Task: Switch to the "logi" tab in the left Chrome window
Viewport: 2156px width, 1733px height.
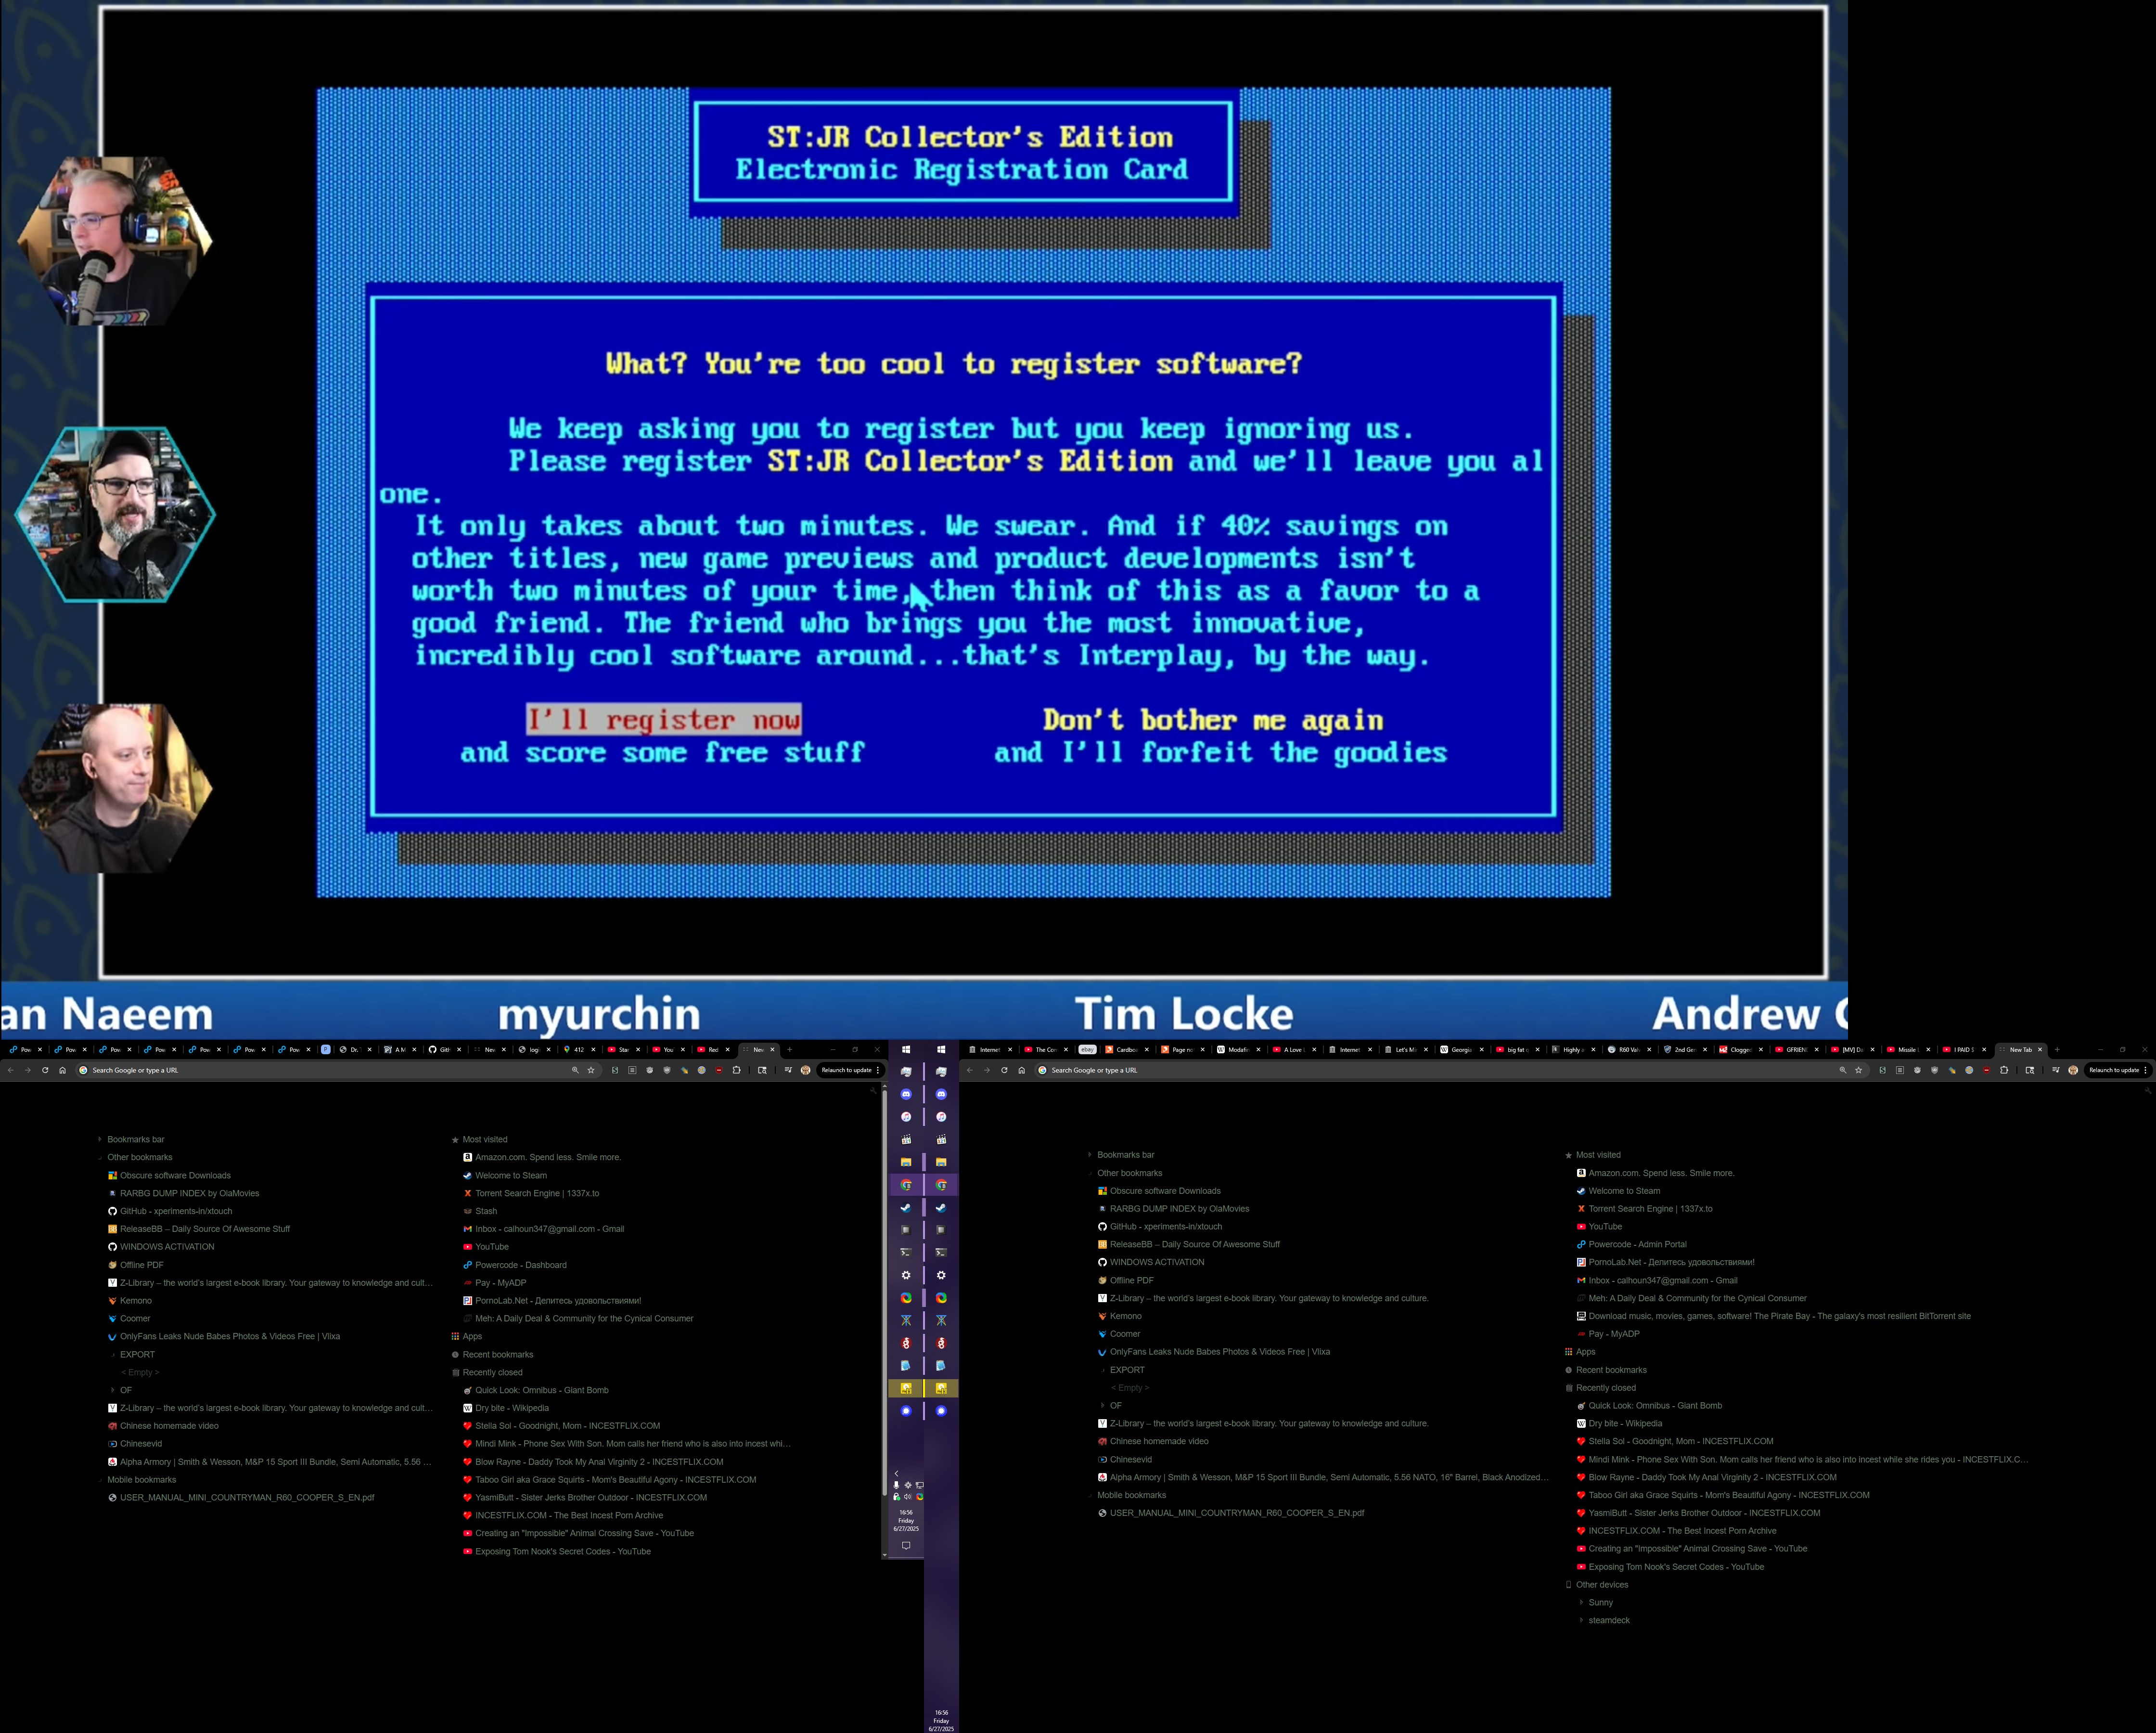Action: click(534, 1049)
